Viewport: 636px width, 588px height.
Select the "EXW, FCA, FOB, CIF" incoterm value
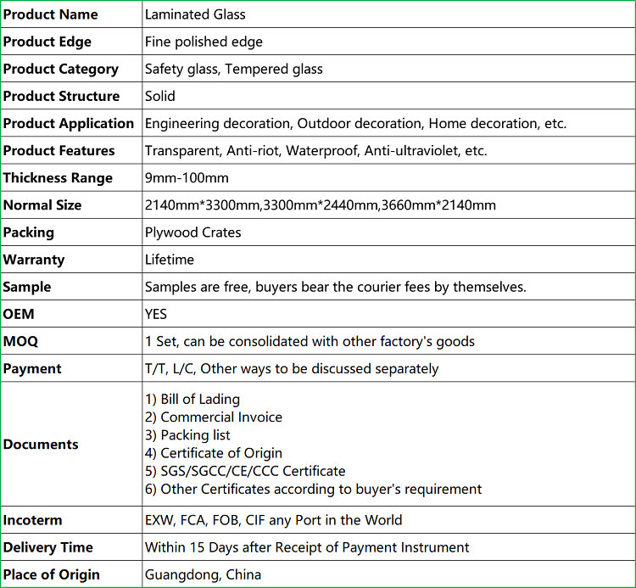pos(273,520)
